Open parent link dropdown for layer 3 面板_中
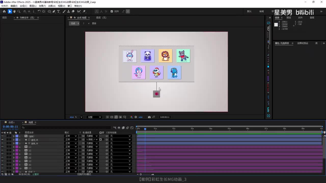This screenshot has width=326, height=183. (120, 143)
